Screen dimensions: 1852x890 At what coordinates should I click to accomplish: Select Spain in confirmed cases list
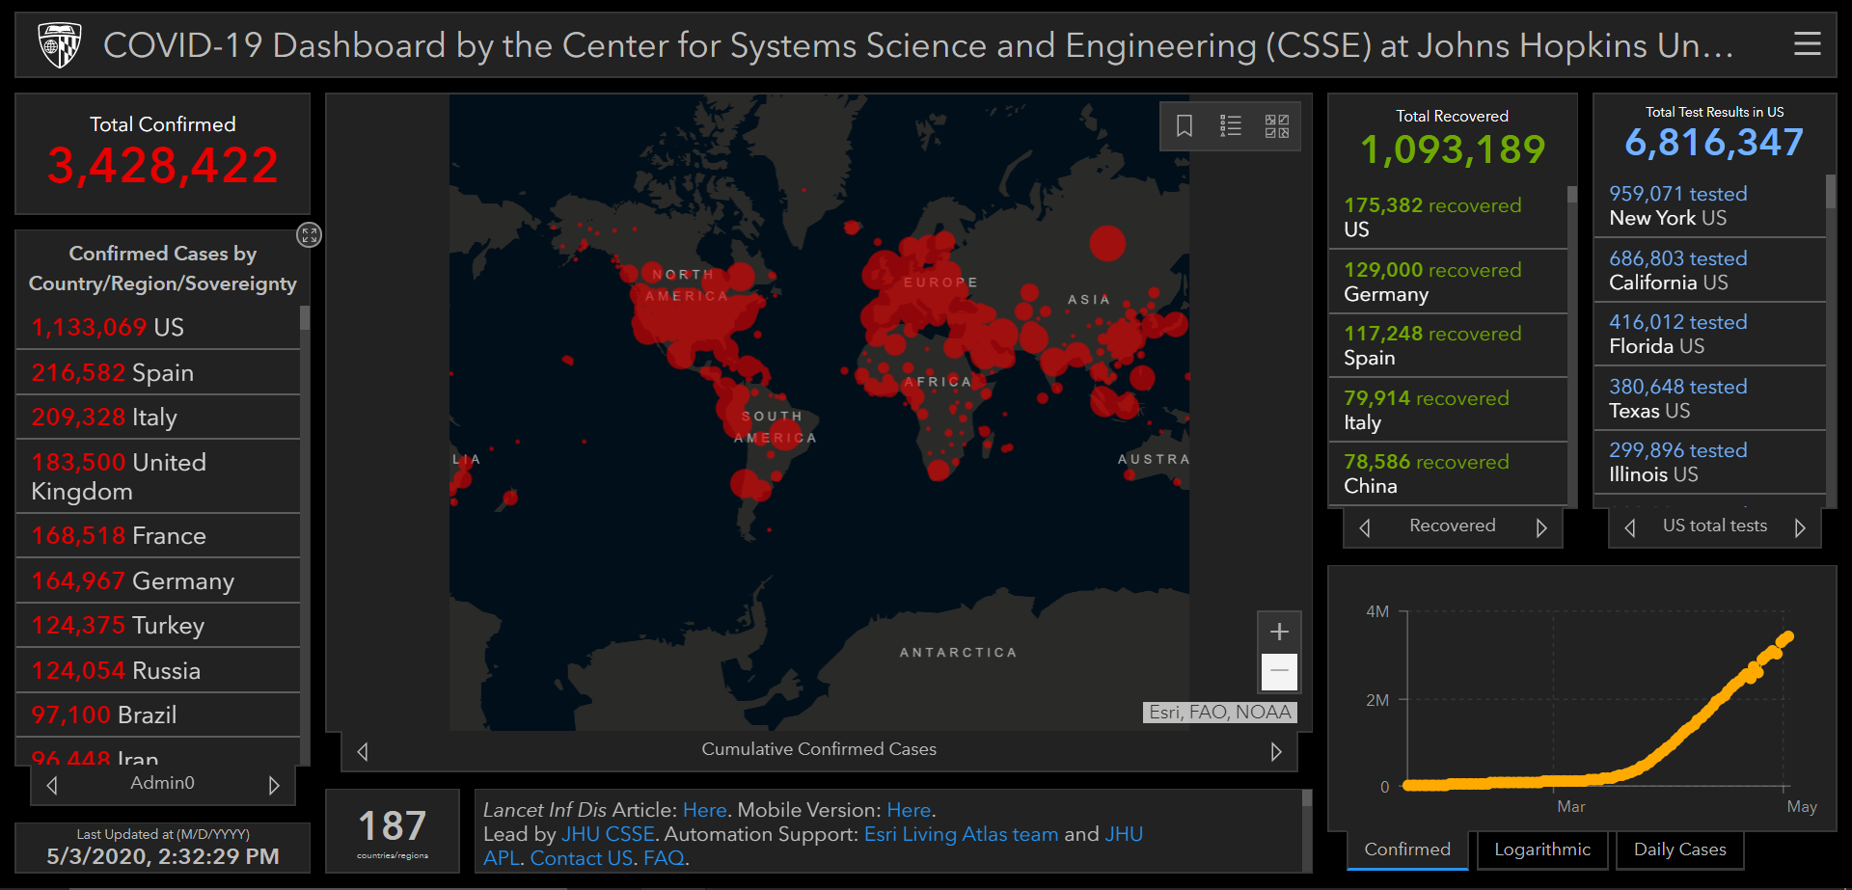[x=158, y=372]
